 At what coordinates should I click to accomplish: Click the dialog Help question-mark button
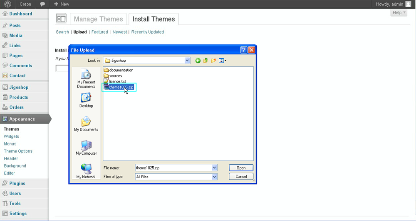point(244,50)
